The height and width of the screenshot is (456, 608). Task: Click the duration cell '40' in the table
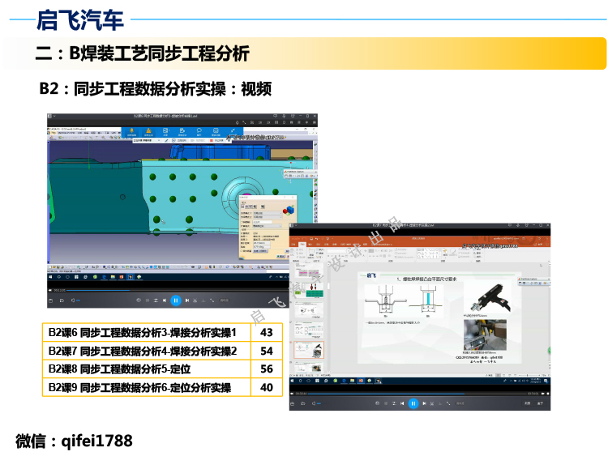[x=267, y=387]
